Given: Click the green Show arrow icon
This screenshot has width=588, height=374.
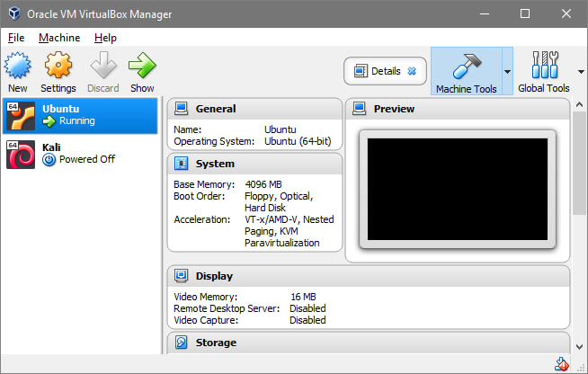Looking at the screenshot, I should click(142, 67).
